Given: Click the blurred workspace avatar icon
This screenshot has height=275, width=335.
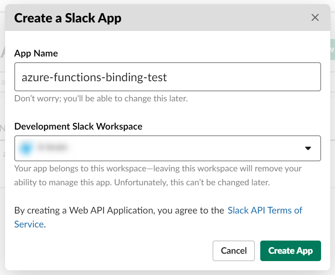Looking at the screenshot, I should [x=26, y=148].
